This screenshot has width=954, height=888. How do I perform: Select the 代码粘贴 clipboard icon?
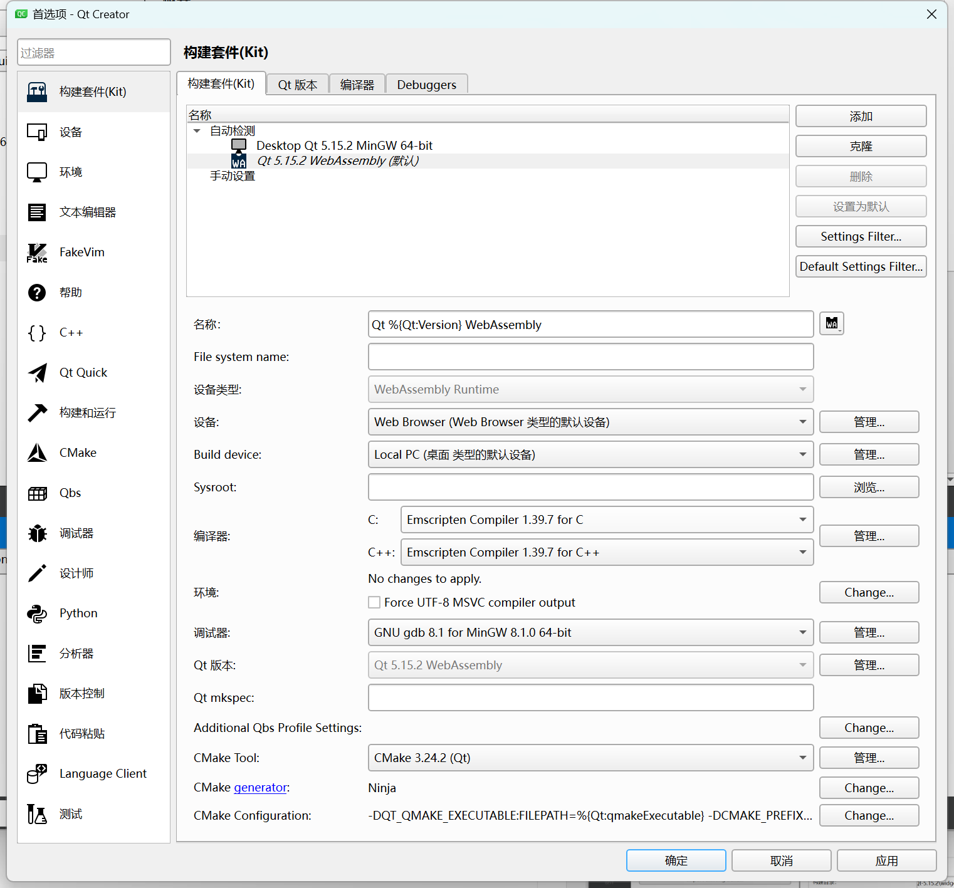click(x=37, y=734)
